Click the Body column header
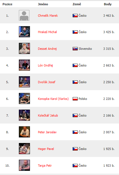The width and height of the screenshot is (119, 175). point(108,4)
